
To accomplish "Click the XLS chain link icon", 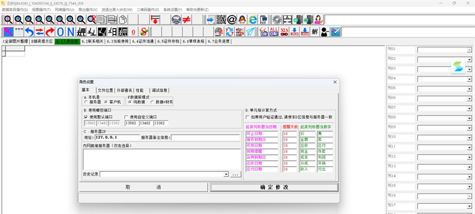I will [x=284, y=32].
